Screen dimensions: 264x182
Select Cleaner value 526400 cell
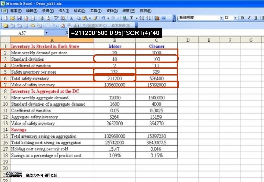click(x=157, y=78)
